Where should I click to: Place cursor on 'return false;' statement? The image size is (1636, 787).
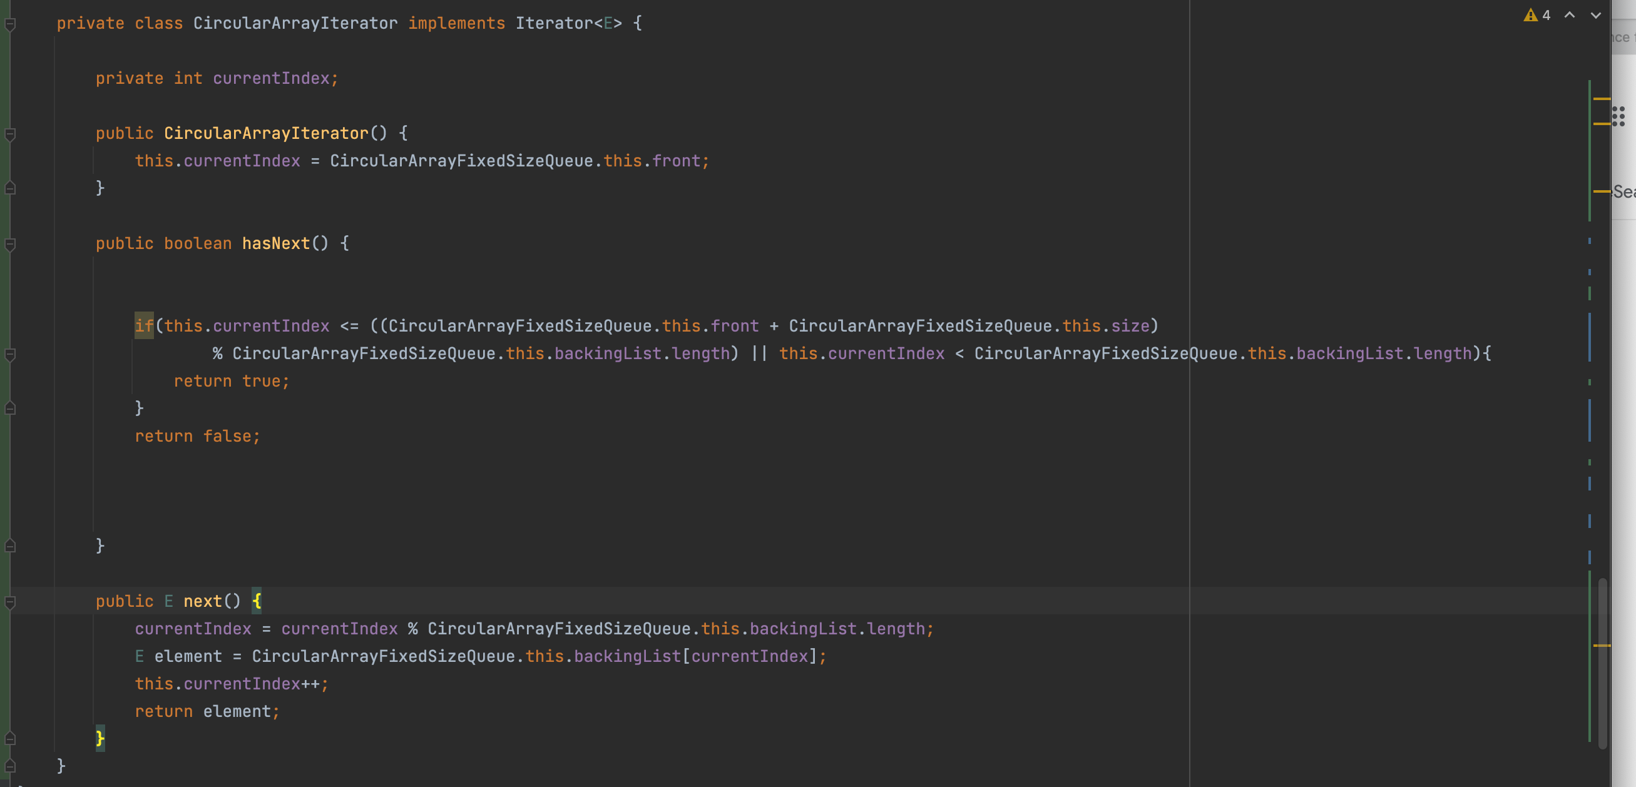(x=197, y=436)
